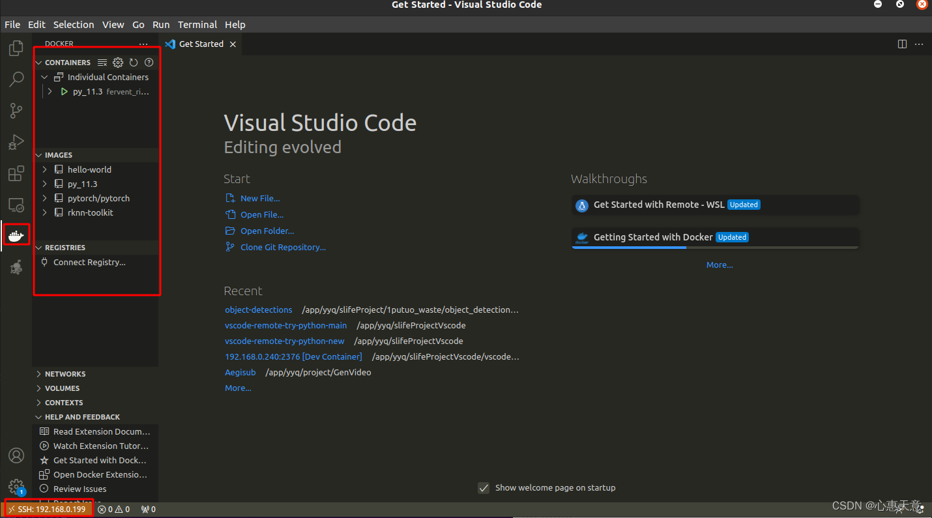Image resolution: width=932 pixels, height=518 pixels.
Task: Open the Edit menu
Action: [36, 25]
